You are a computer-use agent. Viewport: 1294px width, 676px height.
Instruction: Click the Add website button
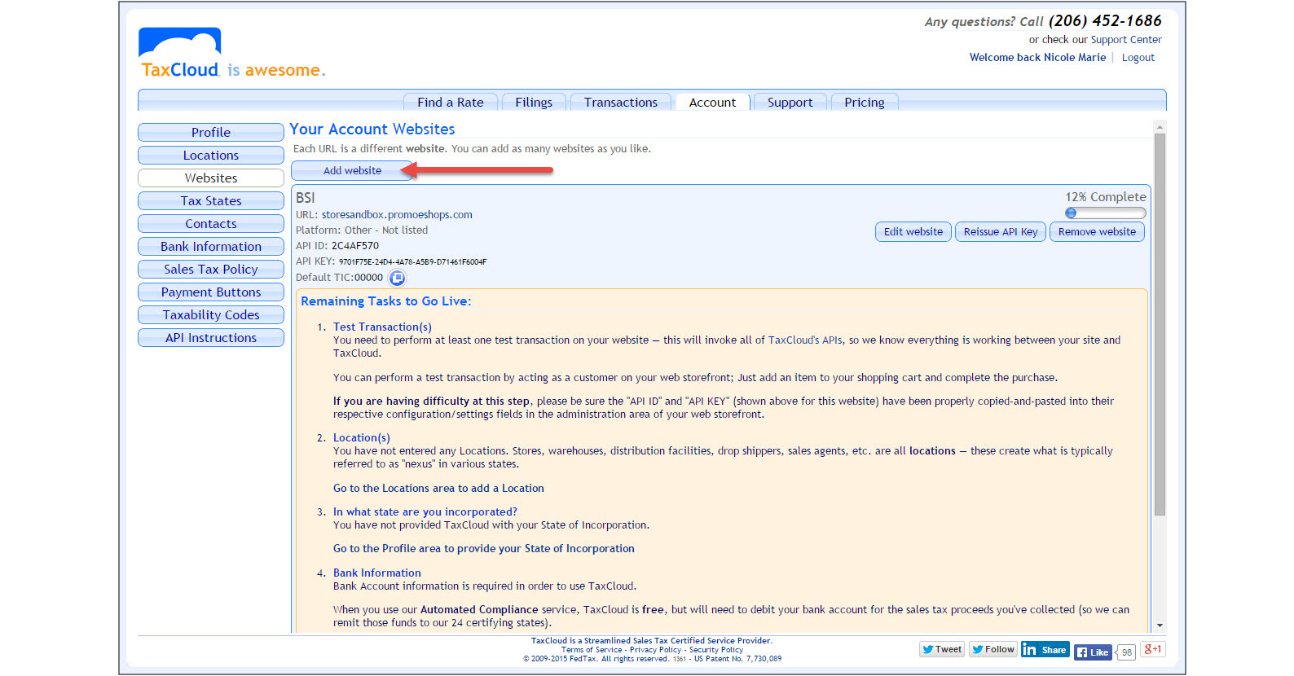click(352, 170)
